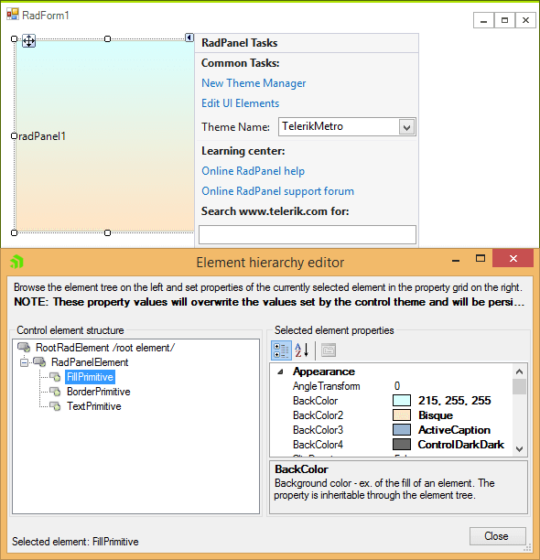The height and width of the screenshot is (560, 540).
Task: Click the AngleTransform value 0
Action: tap(397, 386)
